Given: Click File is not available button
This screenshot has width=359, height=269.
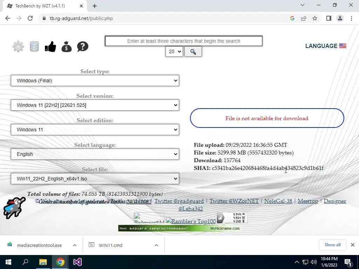Looking at the screenshot, I should pos(267,118).
